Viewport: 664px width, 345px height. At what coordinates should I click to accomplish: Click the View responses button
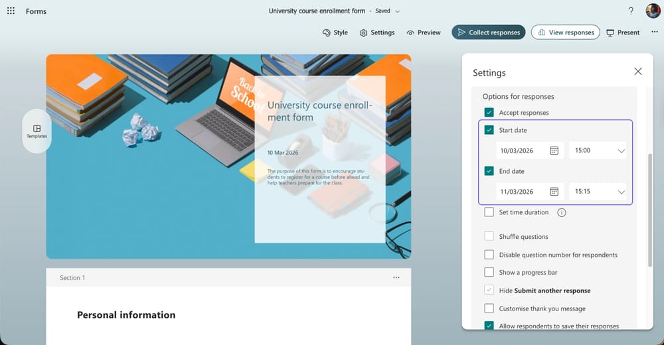(x=565, y=33)
